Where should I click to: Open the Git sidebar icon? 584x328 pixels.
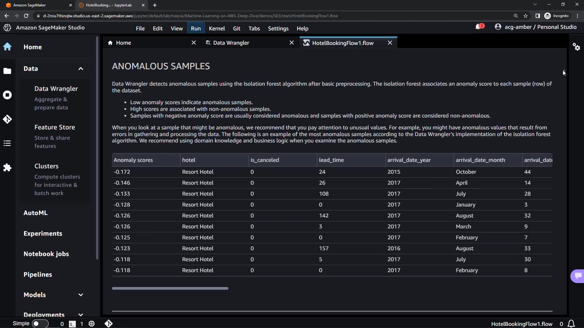7,119
